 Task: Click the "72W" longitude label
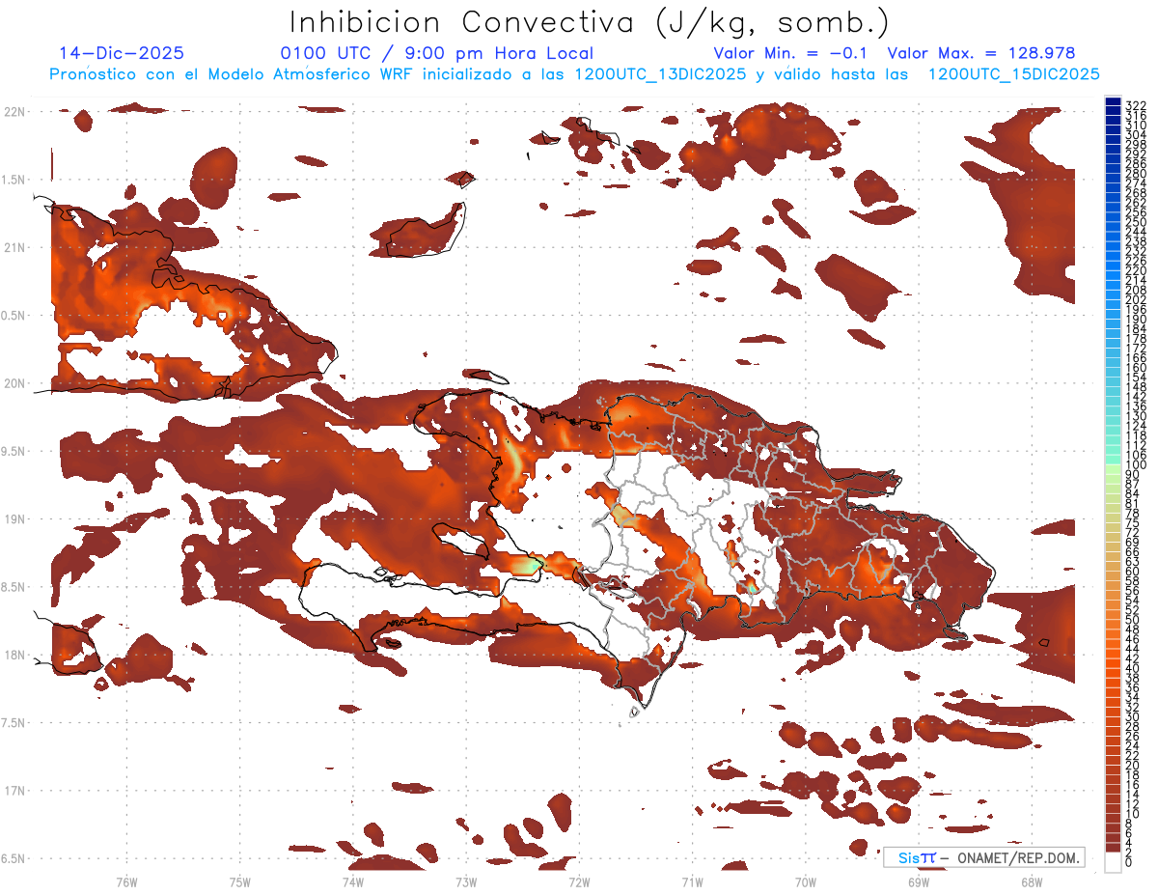pos(579,881)
